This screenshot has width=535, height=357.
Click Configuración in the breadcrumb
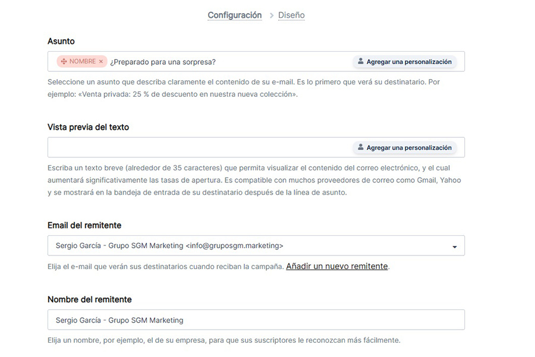pos(234,15)
